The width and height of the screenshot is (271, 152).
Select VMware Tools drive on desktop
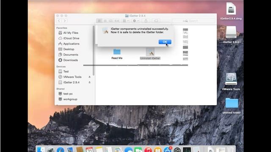click(x=231, y=81)
